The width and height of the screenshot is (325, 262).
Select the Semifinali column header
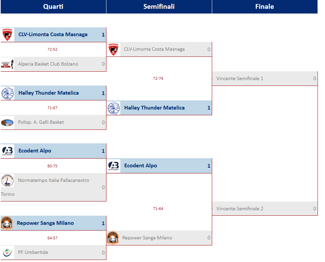coord(159,7)
